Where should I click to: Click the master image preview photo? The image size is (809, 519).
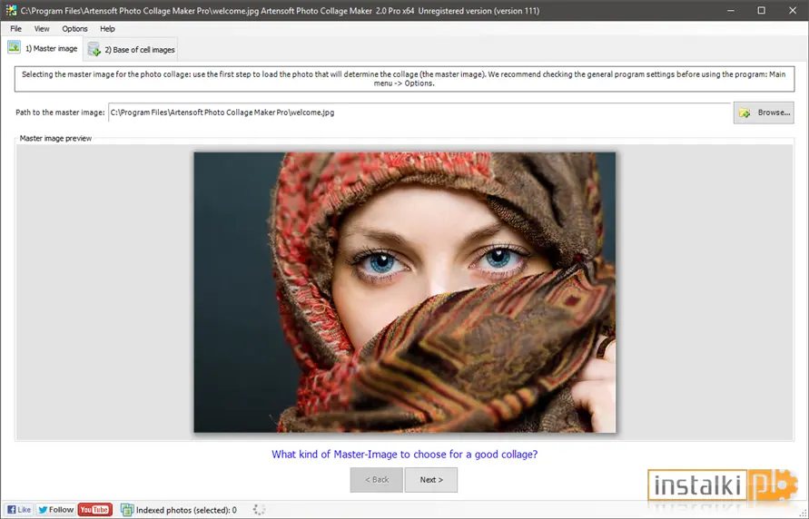point(405,292)
